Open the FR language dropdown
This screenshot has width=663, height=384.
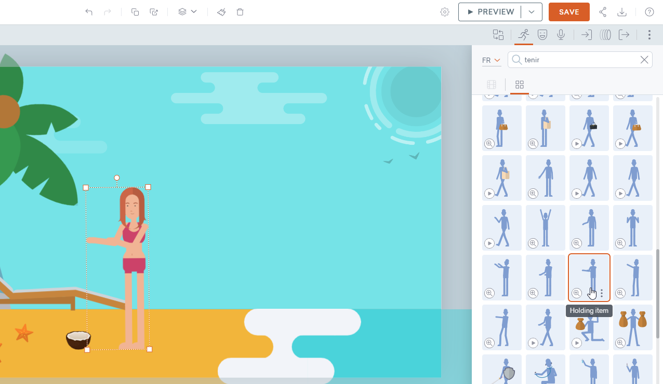click(x=491, y=60)
